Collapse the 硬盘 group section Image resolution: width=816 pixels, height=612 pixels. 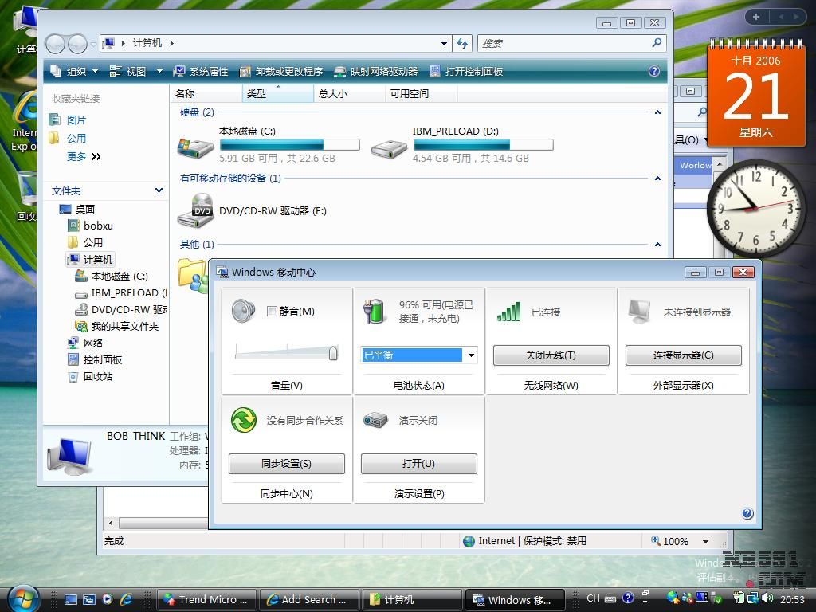point(657,112)
